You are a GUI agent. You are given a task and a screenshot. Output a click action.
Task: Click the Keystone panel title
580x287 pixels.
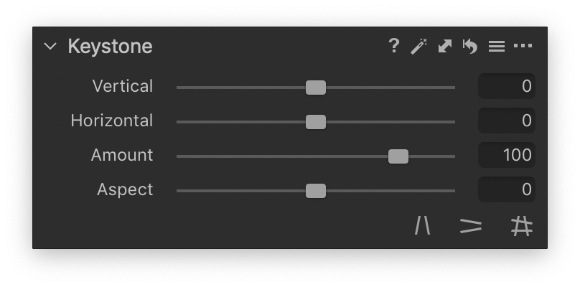click(111, 47)
